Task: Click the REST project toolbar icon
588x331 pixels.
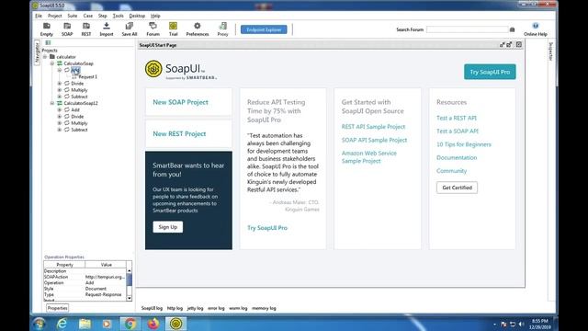Action: coord(86,26)
